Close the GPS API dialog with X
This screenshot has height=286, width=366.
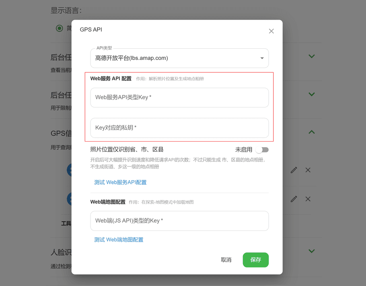271,31
